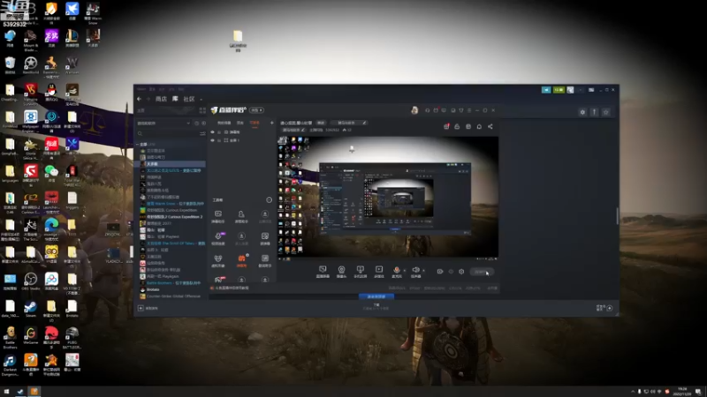Switch to the first scene tab
Viewport: 707px width, 397px height.
click(x=224, y=123)
